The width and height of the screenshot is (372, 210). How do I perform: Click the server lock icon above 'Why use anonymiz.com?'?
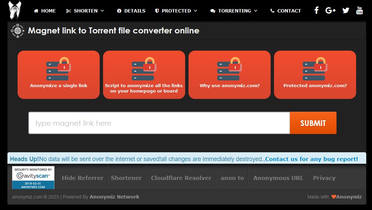[x=229, y=69]
